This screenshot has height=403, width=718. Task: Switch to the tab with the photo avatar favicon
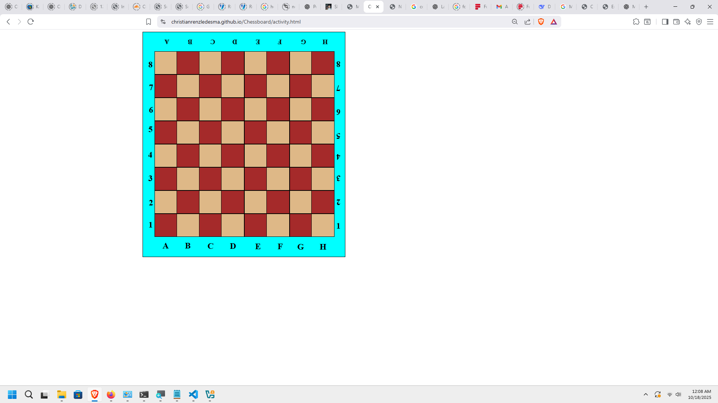click(x=331, y=7)
